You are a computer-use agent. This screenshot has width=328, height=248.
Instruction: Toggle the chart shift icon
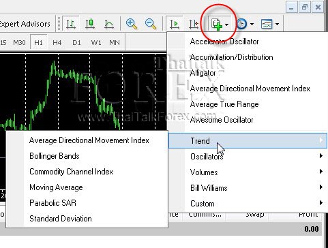(194, 24)
